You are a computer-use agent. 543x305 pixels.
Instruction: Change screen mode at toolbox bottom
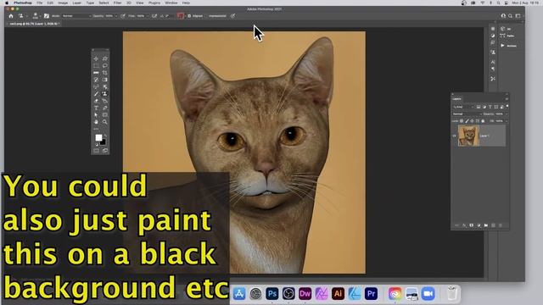pos(105,151)
